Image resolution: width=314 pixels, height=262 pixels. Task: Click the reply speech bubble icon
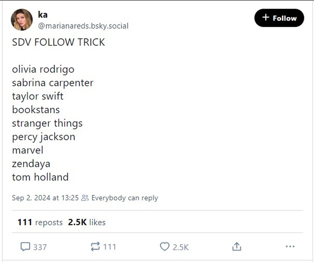tap(25, 247)
